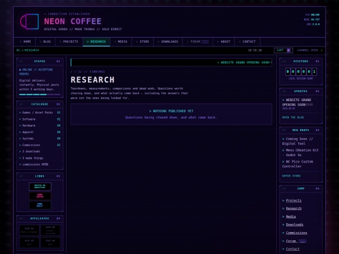Click affiliate Slot 04
The height and width of the screenshot is (254, 339).
(x=50, y=243)
